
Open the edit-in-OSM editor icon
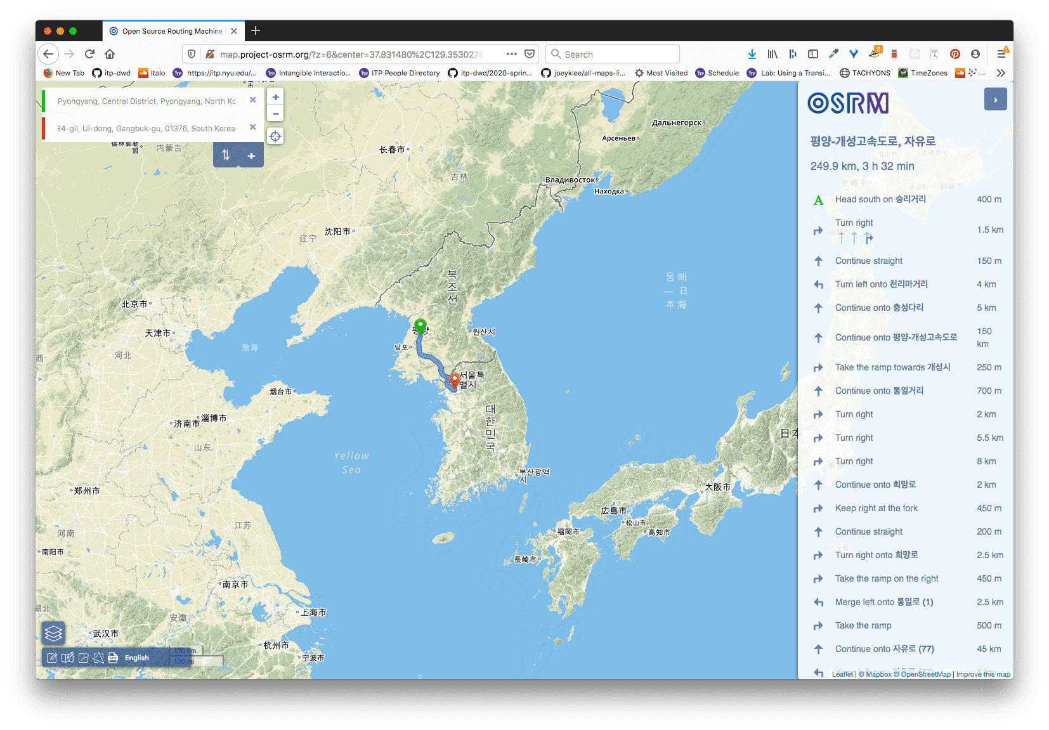[x=52, y=658]
